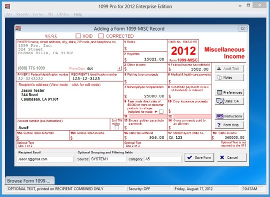Check the CORRECTED checkbox
270x197 pixels.
click(x=101, y=36)
